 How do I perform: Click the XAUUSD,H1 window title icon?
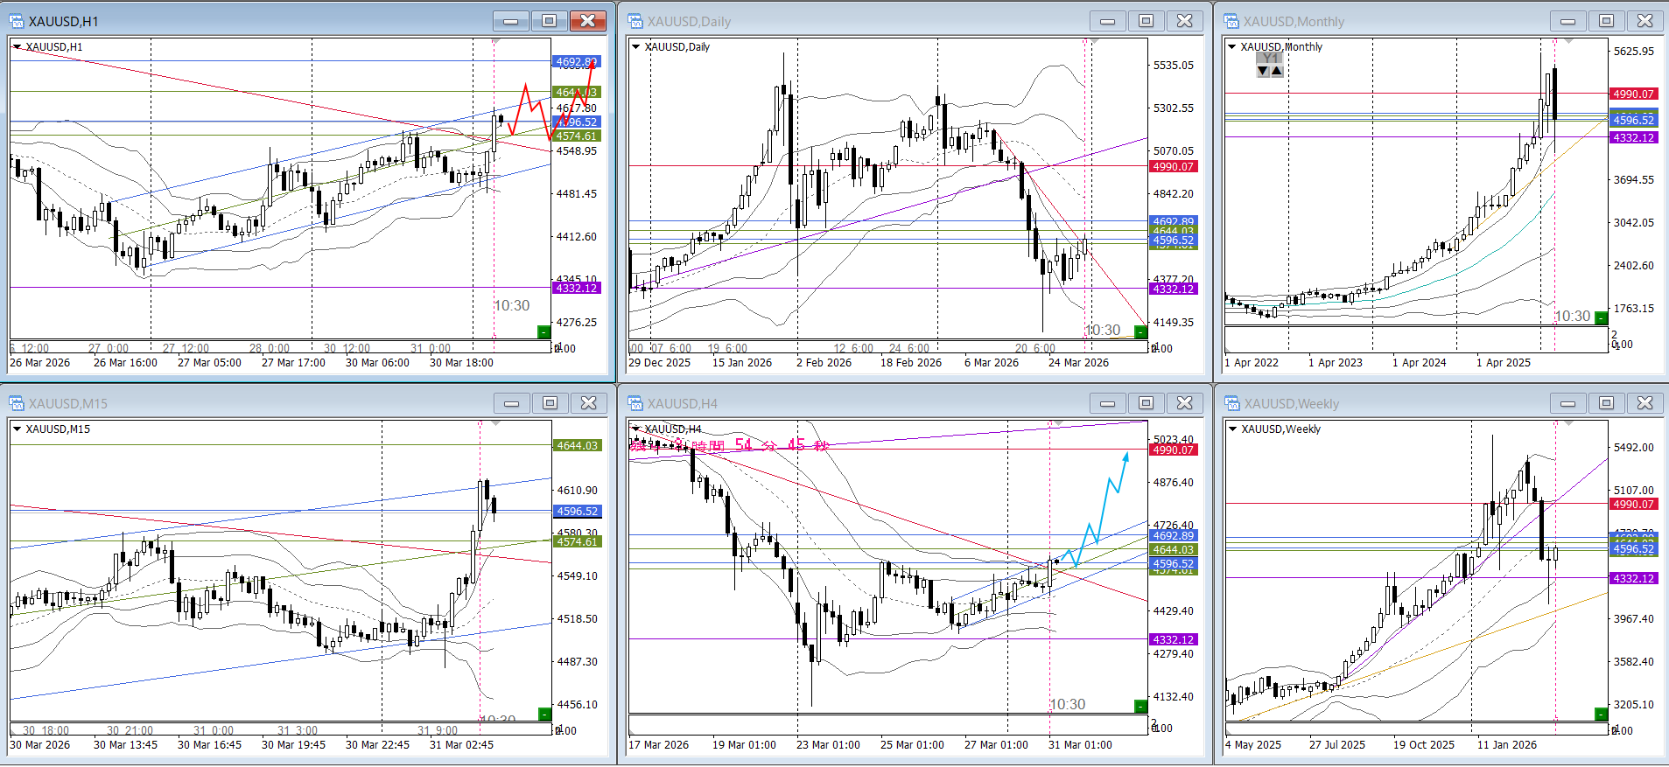click(16, 21)
